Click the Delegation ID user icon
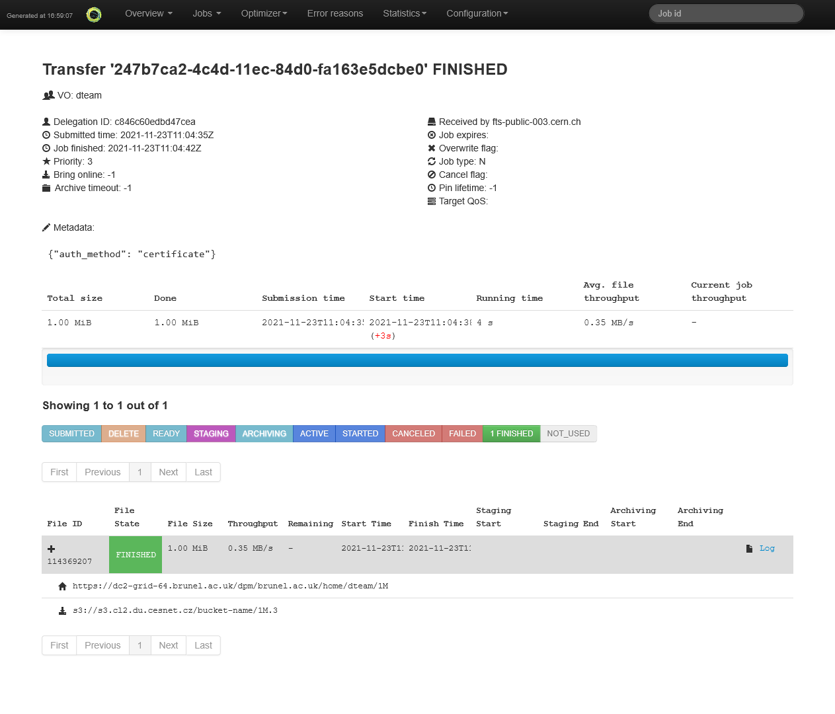 [x=46, y=122]
